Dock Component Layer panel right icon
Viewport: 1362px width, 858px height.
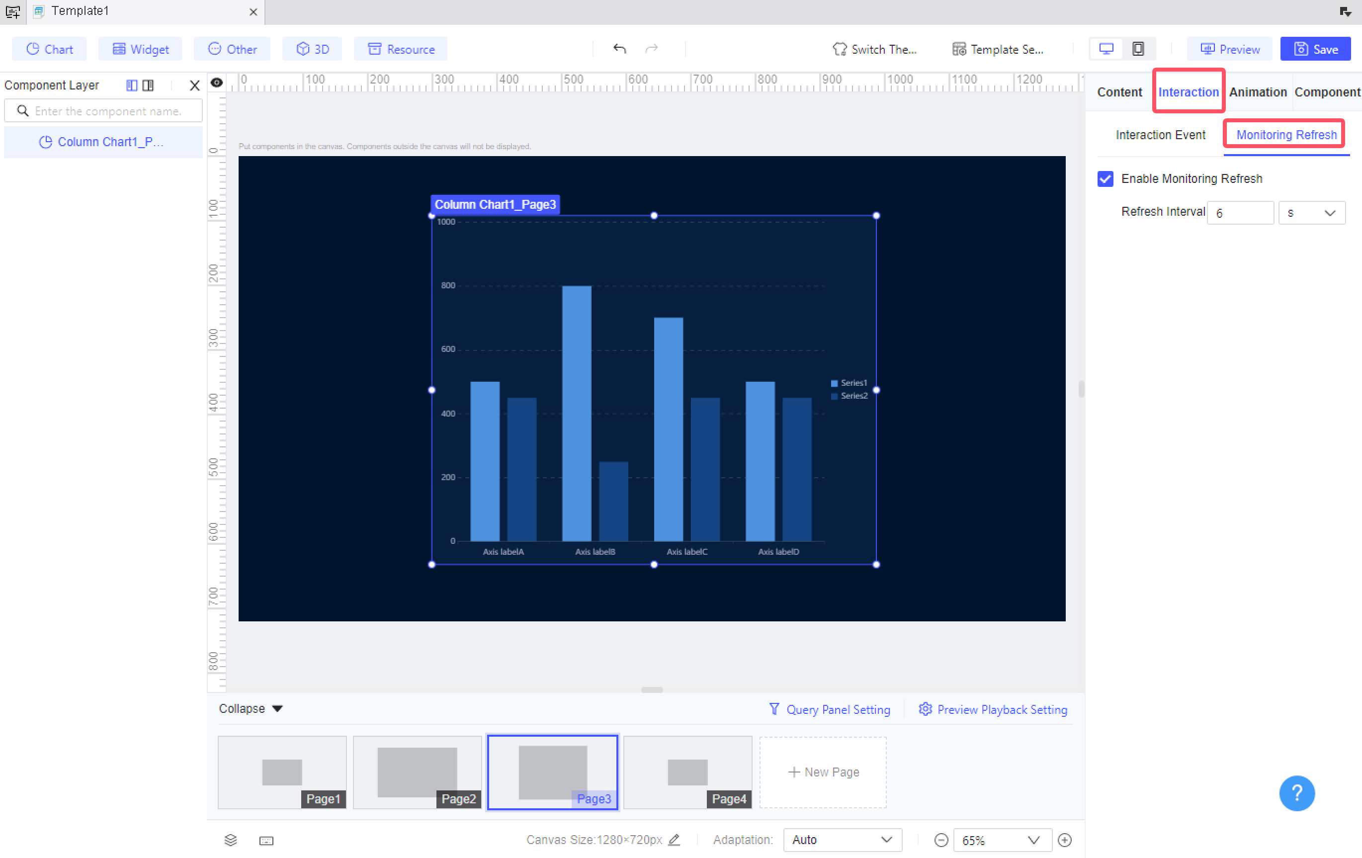click(148, 86)
